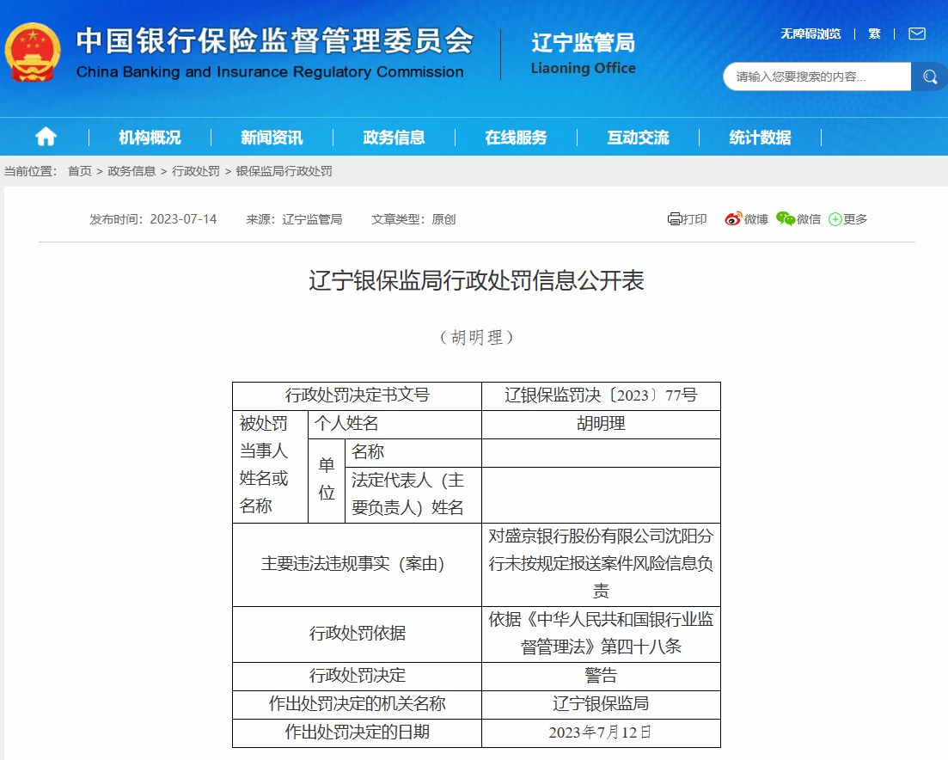Open 机构概况 menu
Viewport: 948px width, 760px height.
point(150,138)
